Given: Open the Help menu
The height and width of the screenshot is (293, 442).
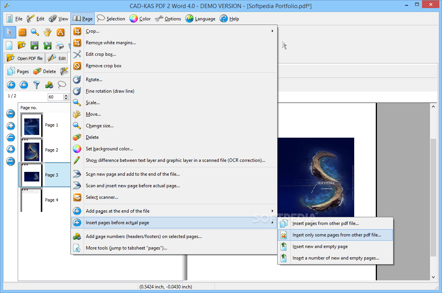Looking at the screenshot, I should [x=229, y=19].
